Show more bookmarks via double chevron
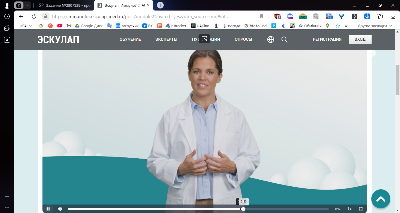 [346, 26]
